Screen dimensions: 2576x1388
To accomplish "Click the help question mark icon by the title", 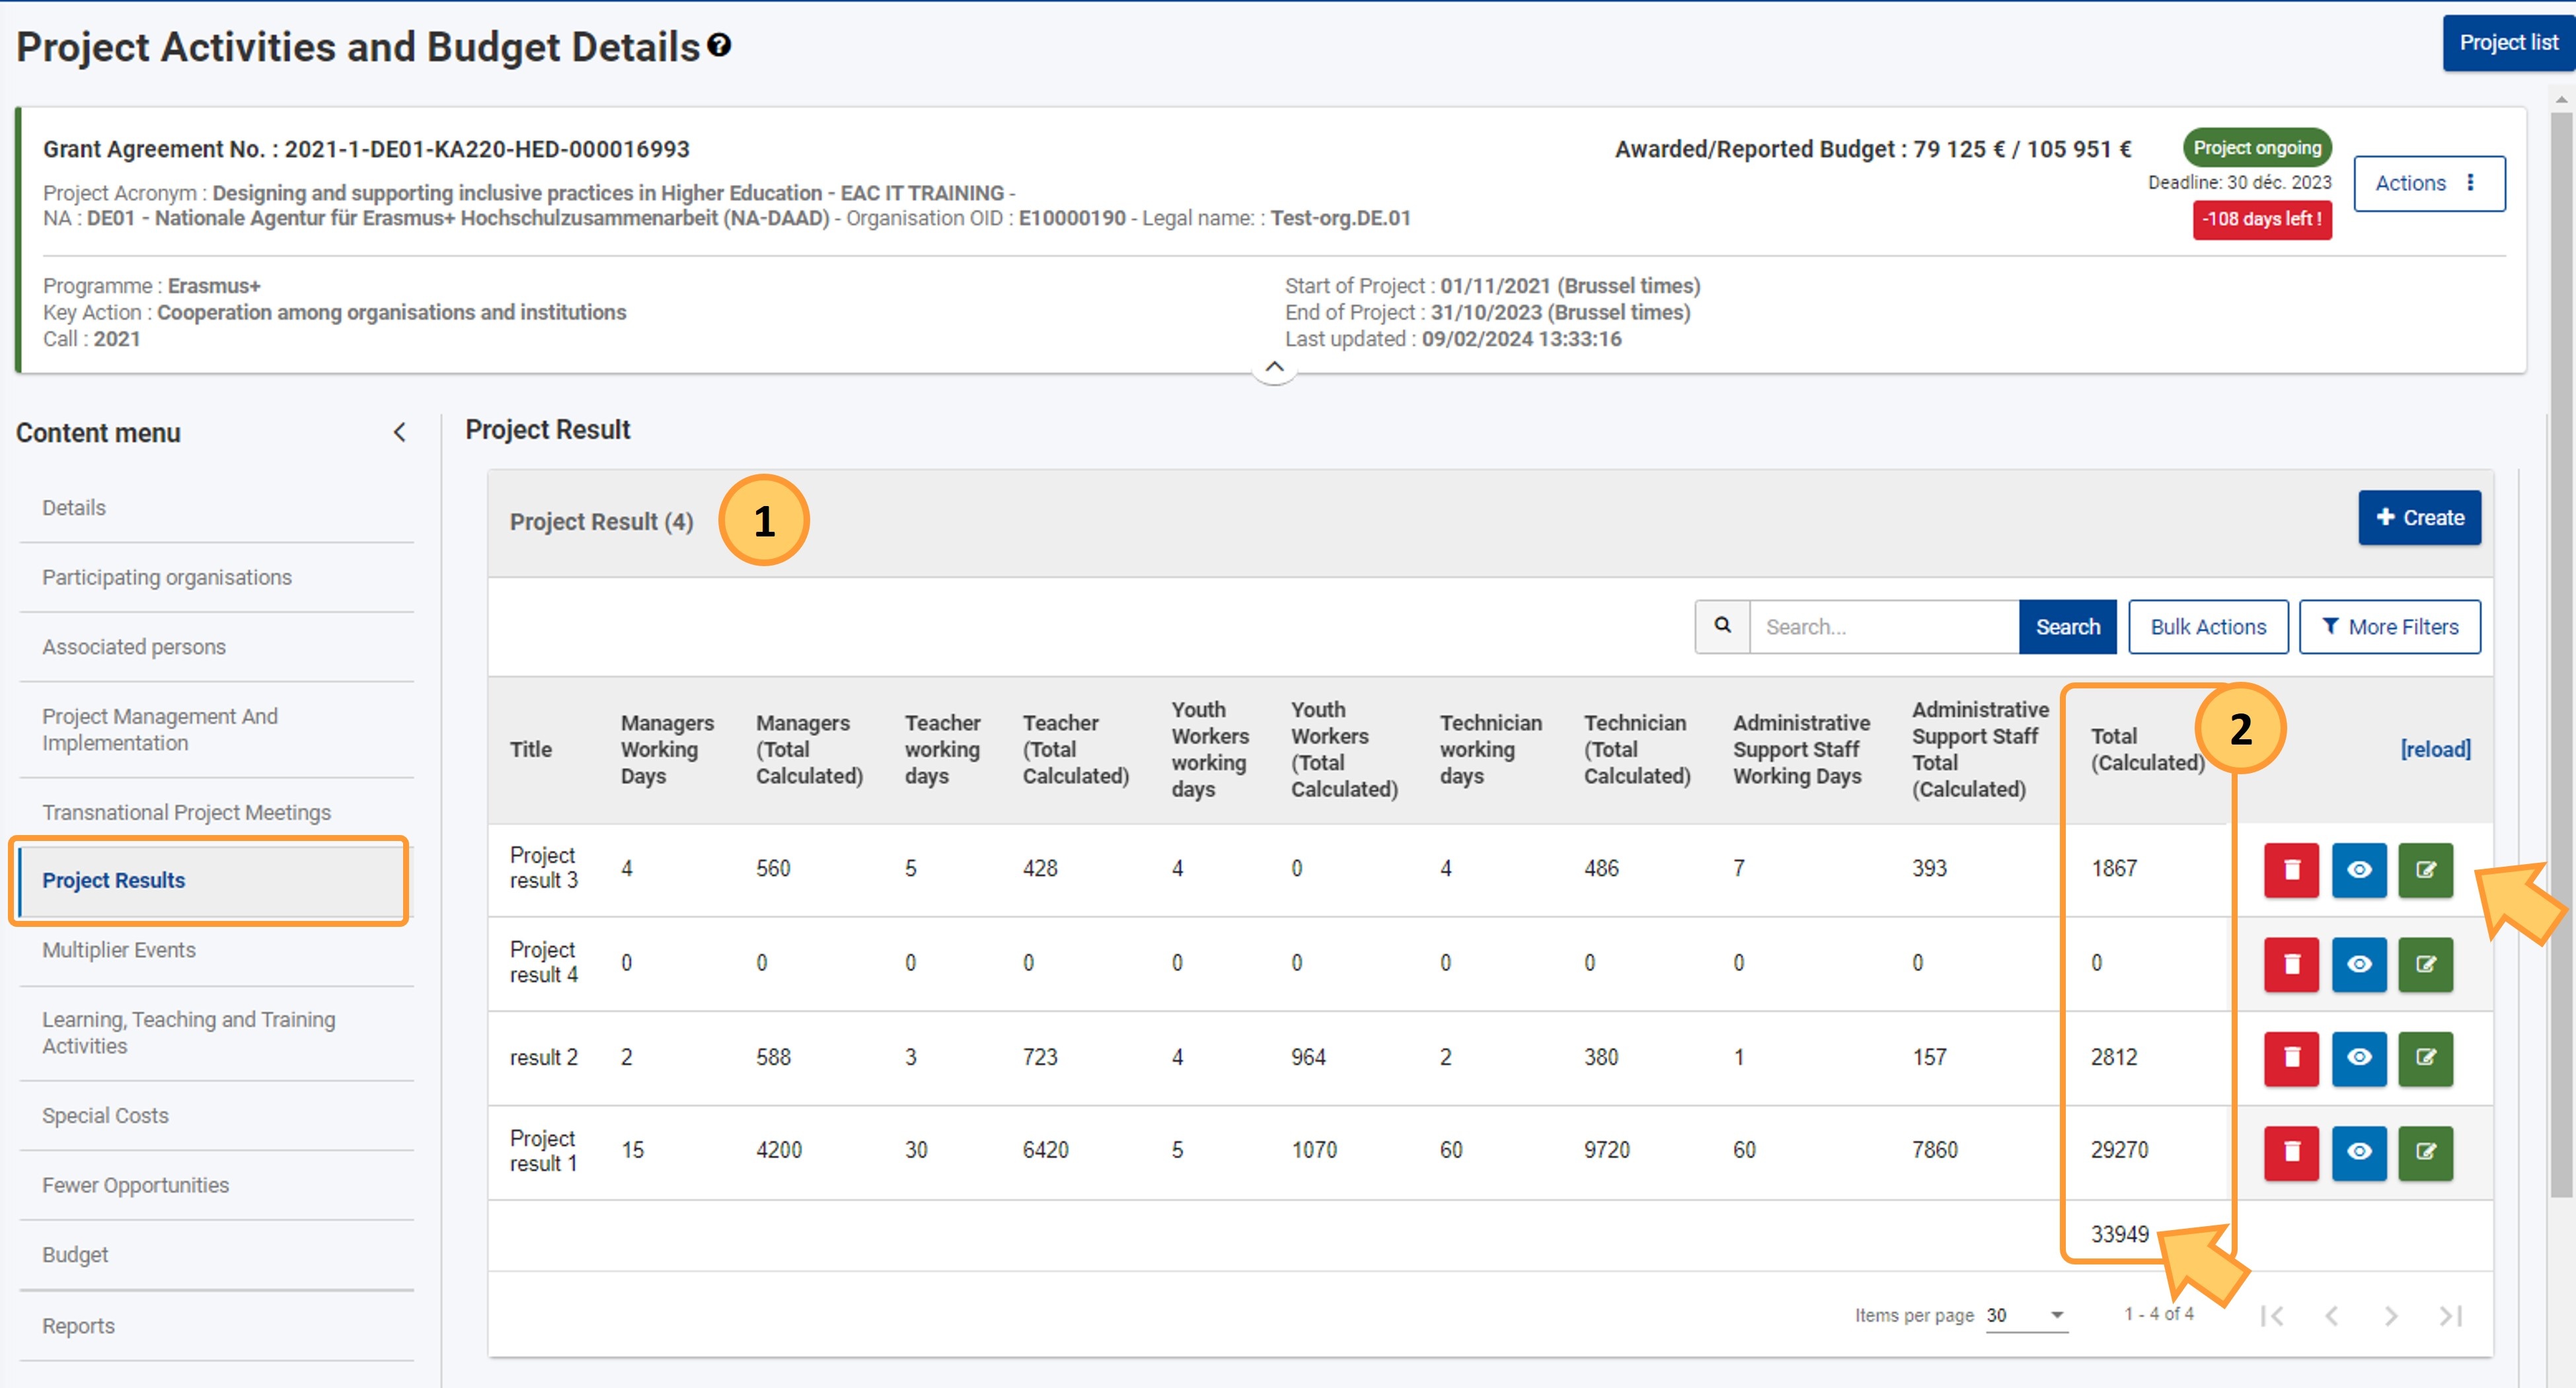I will coord(719,45).
